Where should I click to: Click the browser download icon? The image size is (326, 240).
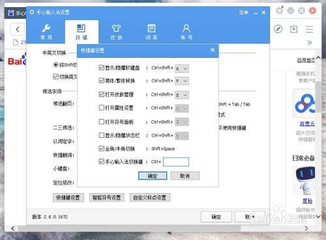pyautogui.click(x=293, y=29)
